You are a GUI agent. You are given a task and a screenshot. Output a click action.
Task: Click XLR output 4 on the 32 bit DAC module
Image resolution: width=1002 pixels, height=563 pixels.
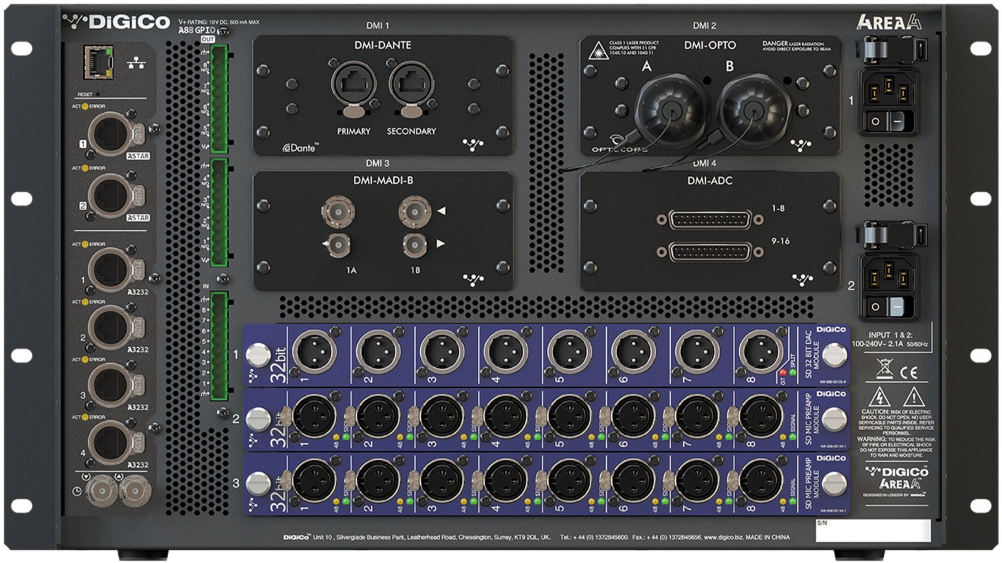pos(506,351)
